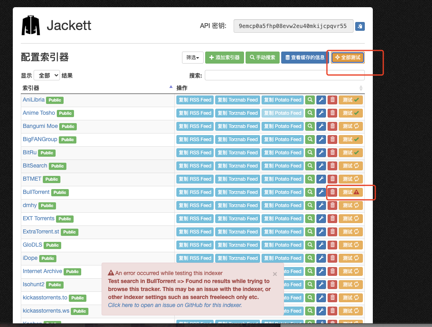Test the GloDLS indexer

[351, 245]
